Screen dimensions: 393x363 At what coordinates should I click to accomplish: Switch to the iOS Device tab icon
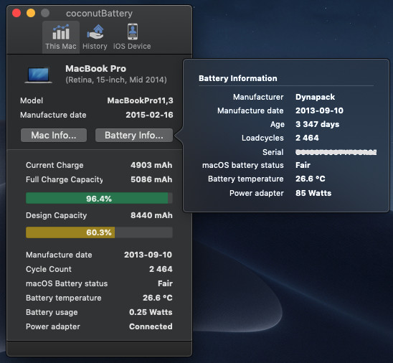133,32
